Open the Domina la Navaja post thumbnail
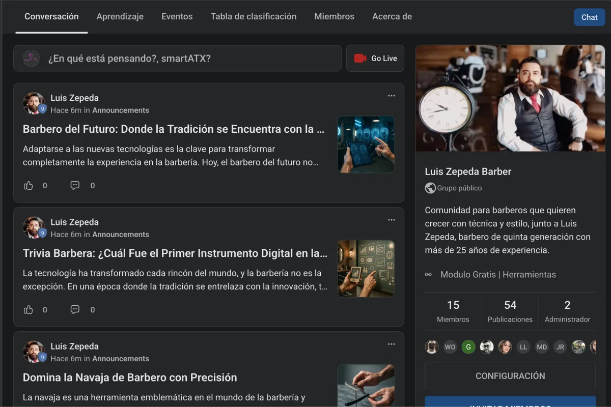 pos(366,385)
